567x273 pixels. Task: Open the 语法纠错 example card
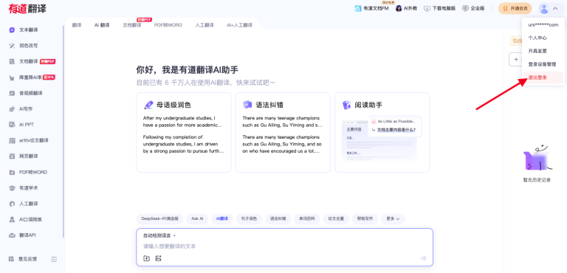283,132
